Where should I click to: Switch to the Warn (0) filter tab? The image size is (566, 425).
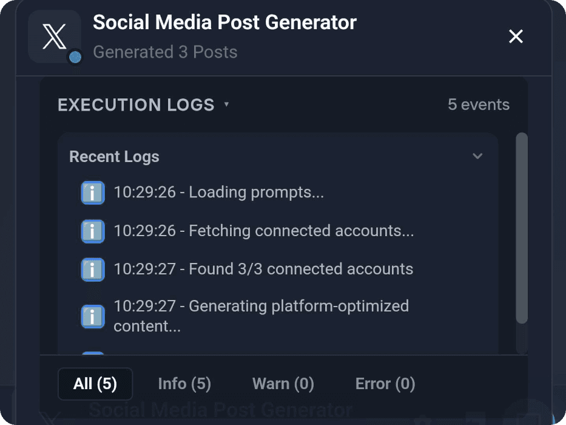coord(283,384)
